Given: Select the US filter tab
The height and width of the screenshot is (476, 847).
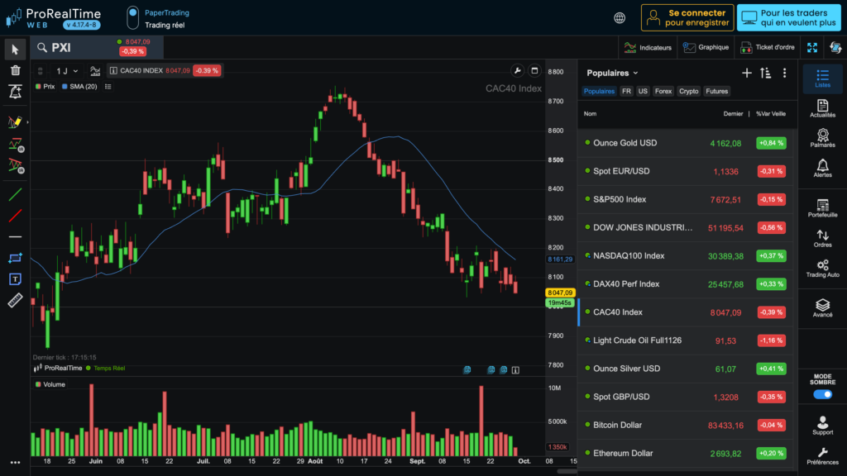Looking at the screenshot, I should (642, 91).
